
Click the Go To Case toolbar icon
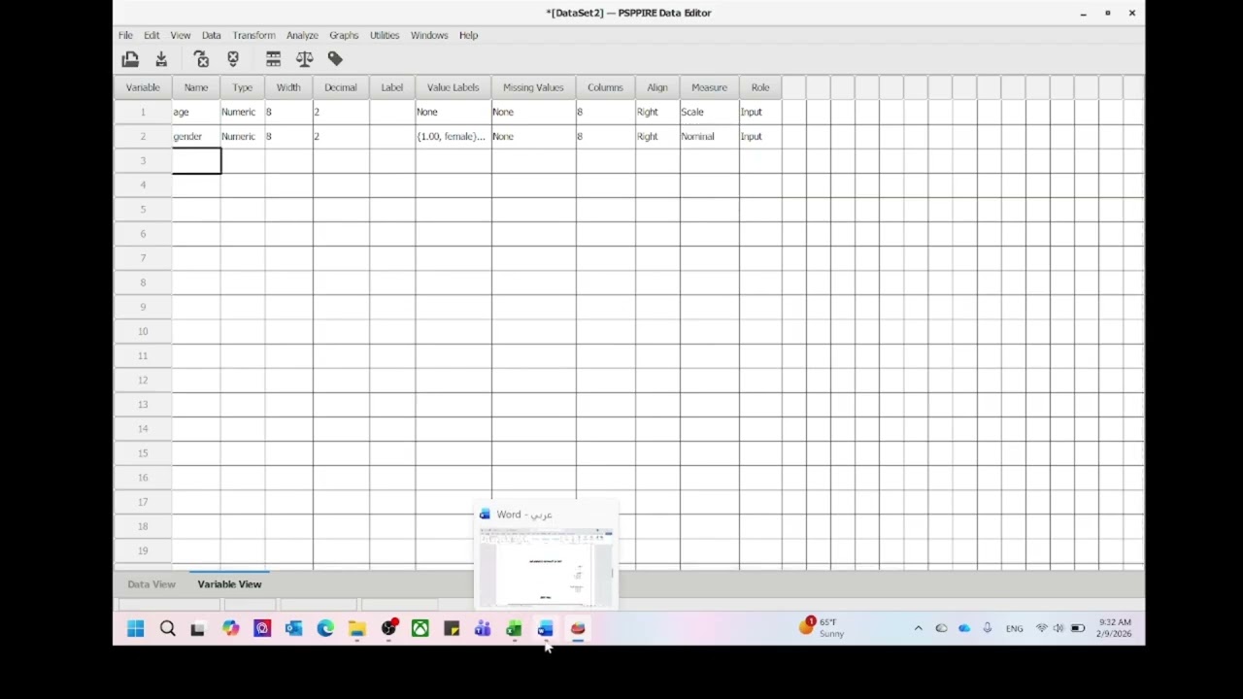point(233,60)
